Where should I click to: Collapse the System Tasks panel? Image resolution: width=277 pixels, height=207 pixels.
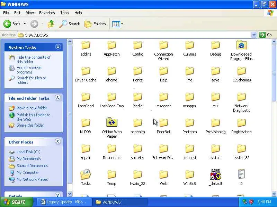pyautogui.click(x=58, y=47)
